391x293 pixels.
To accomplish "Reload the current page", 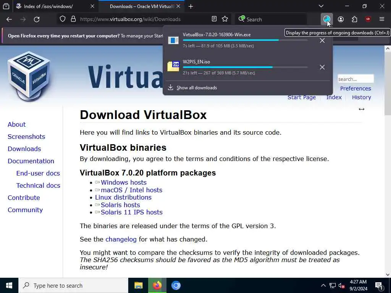I will 37,19.
